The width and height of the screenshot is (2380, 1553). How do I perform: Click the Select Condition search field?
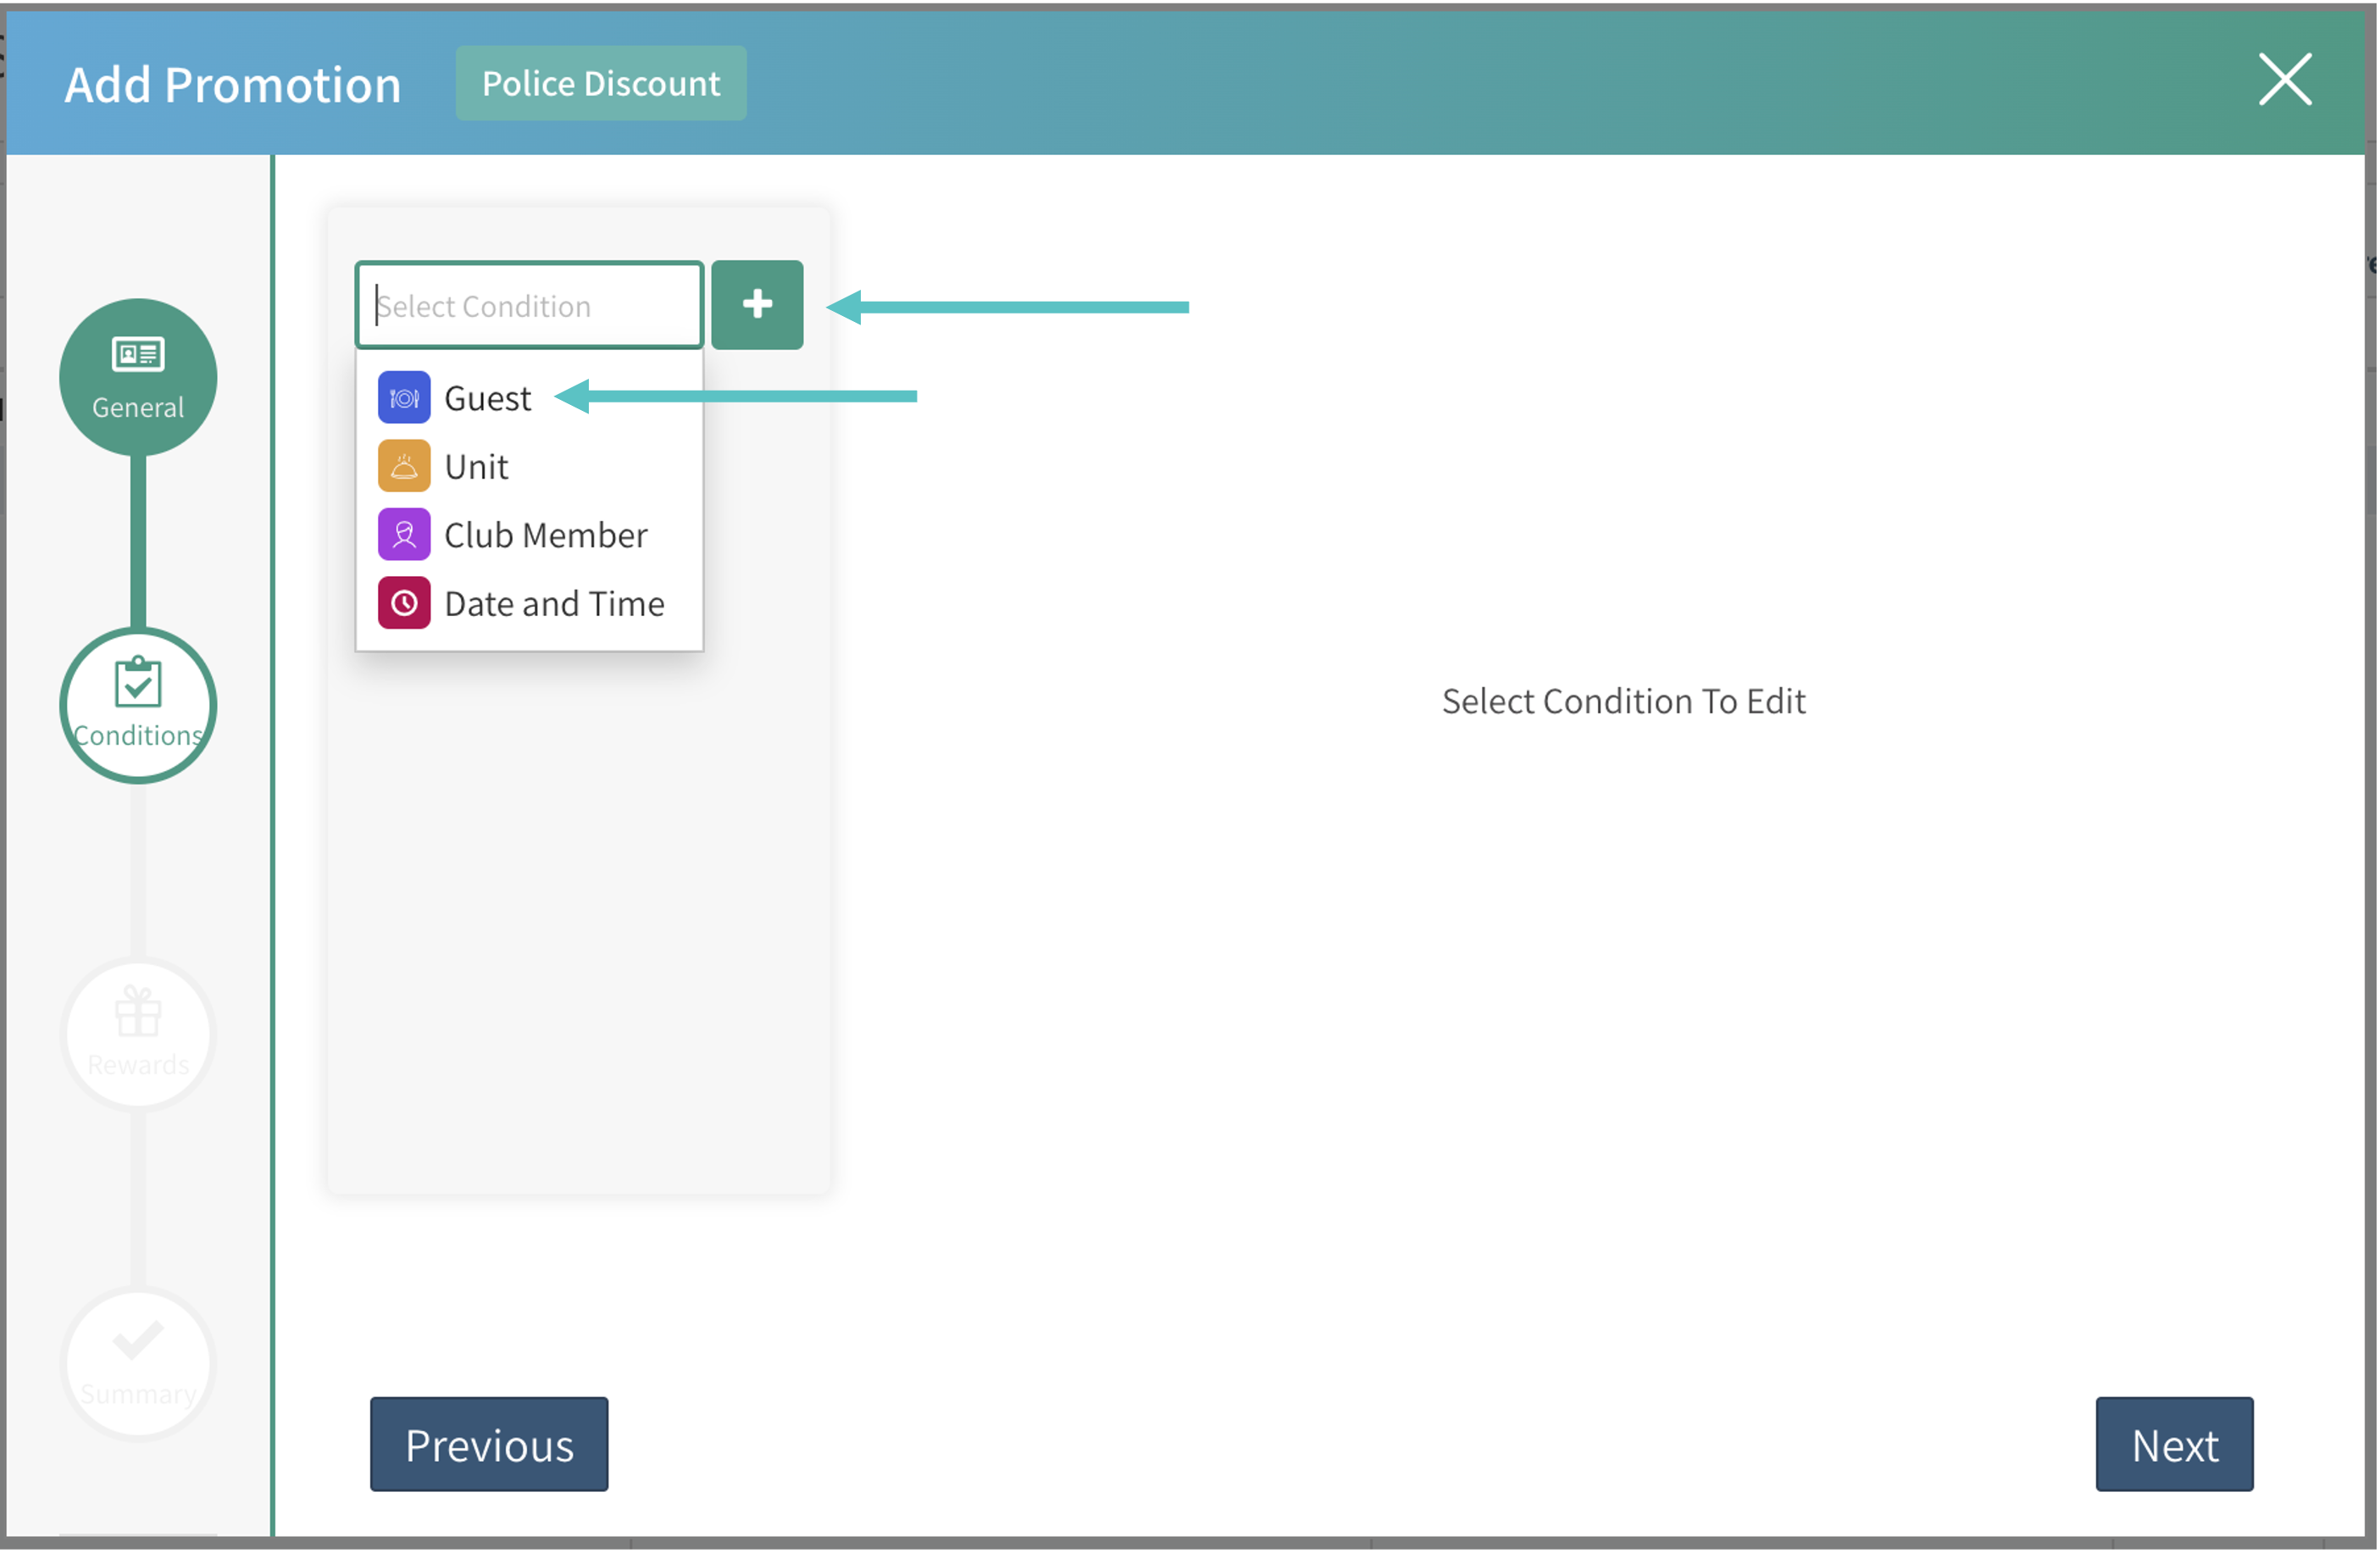529,306
